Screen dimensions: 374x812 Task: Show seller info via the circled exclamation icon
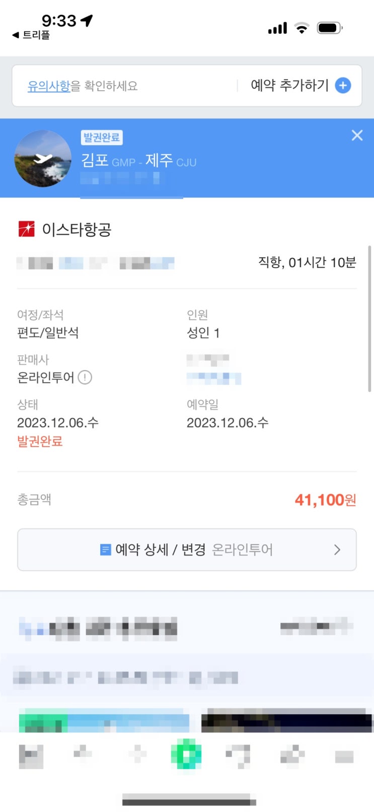85,377
